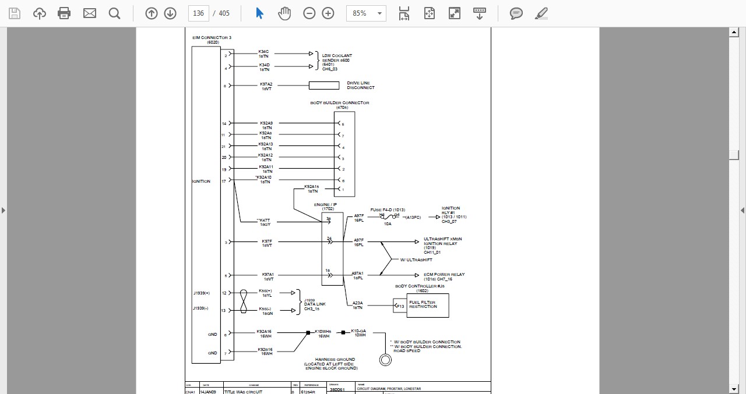
Task: Open the Print dialog icon
Action: pyautogui.click(x=65, y=13)
